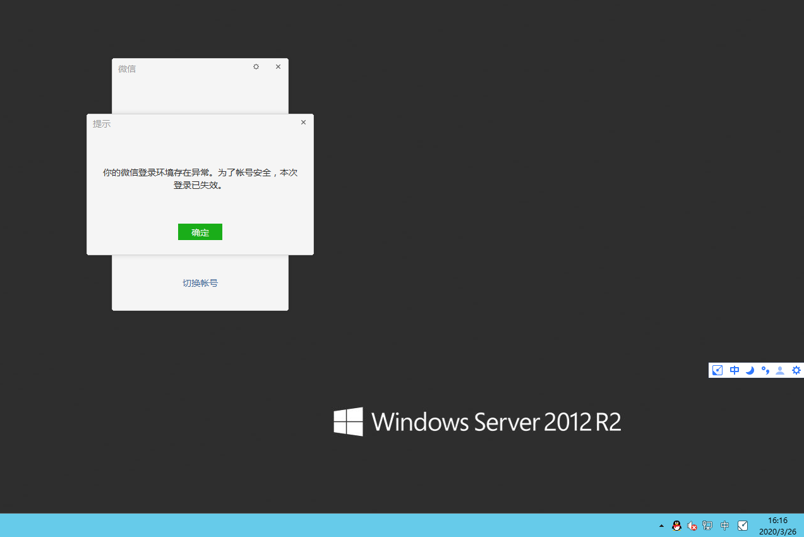Click the muted volume tray icon

tap(692, 526)
